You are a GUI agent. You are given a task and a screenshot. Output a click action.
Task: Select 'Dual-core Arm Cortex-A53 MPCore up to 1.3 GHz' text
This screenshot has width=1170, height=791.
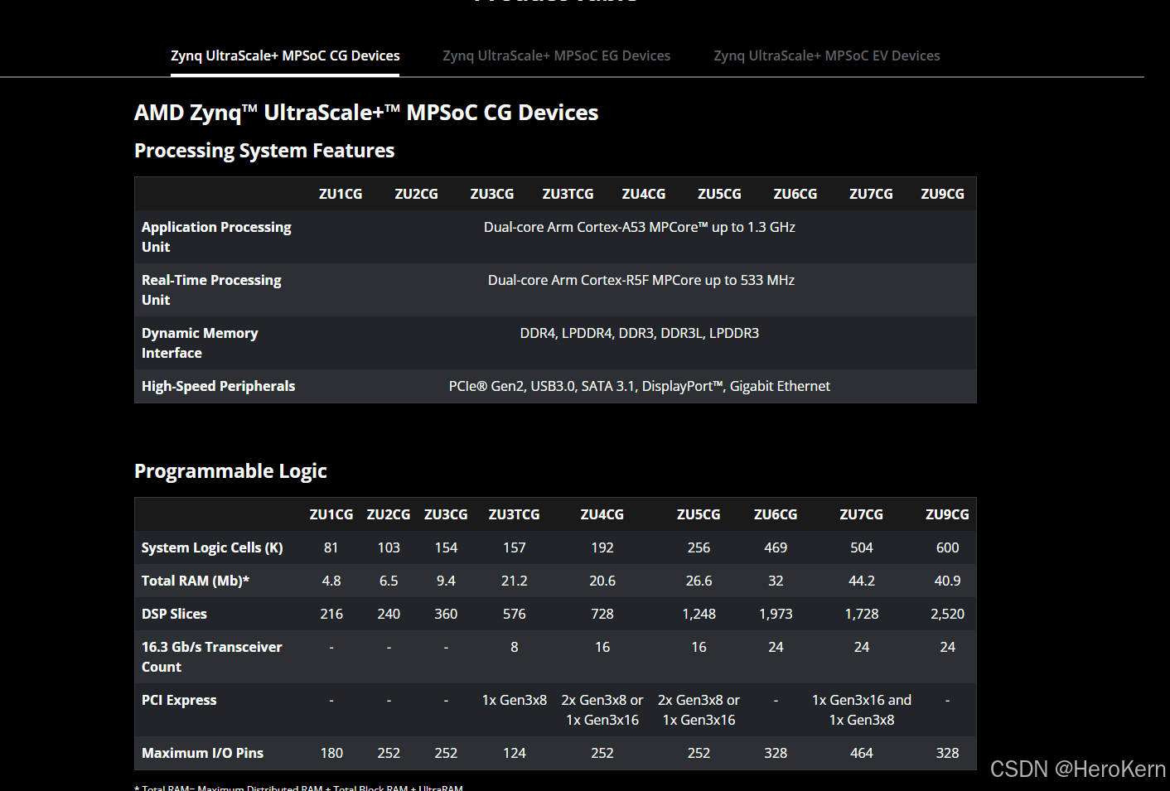(640, 227)
